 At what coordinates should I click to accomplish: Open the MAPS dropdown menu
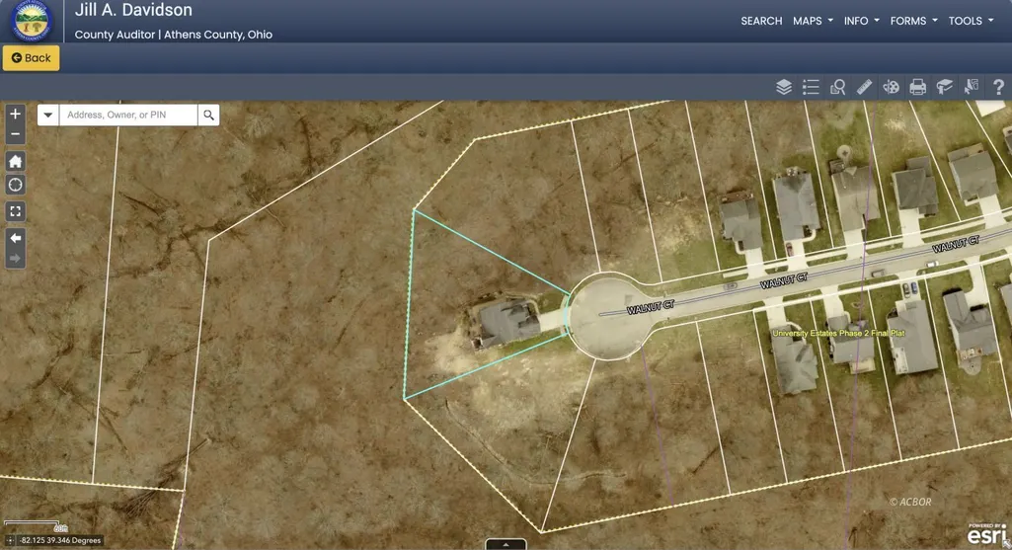[x=813, y=21]
